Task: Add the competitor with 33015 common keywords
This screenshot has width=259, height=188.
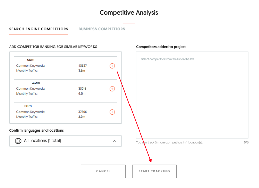Action: [x=112, y=89]
